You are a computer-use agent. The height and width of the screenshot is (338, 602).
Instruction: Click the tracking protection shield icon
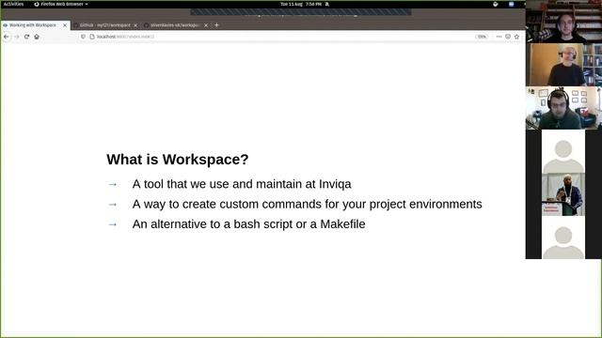pos(83,37)
